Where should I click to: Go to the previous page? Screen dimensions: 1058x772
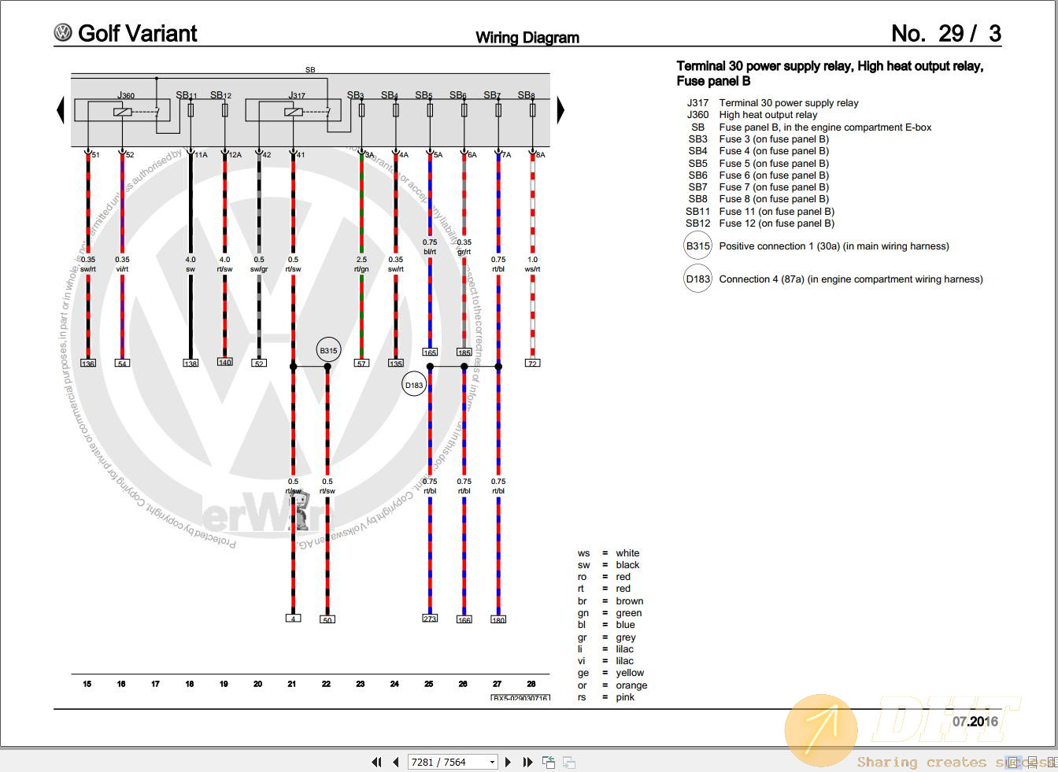click(396, 762)
